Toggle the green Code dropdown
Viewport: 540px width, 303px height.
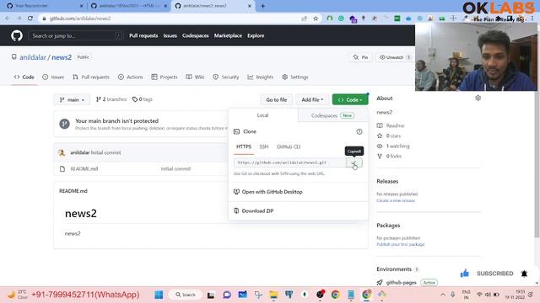[x=350, y=99]
